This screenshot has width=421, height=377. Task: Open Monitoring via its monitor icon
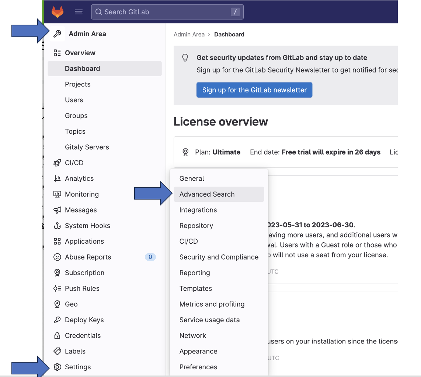(57, 194)
